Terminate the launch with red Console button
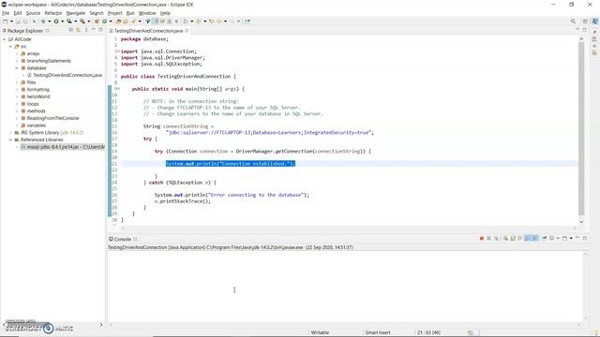 pos(482,238)
